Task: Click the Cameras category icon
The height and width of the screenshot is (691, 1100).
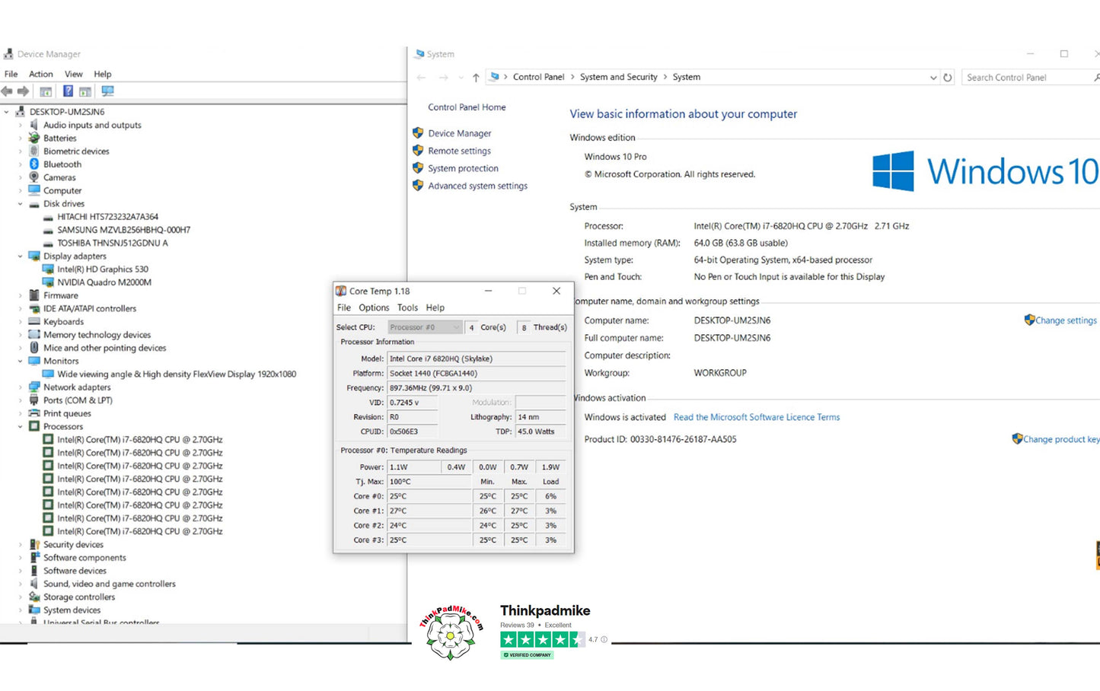Action: [x=34, y=177]
